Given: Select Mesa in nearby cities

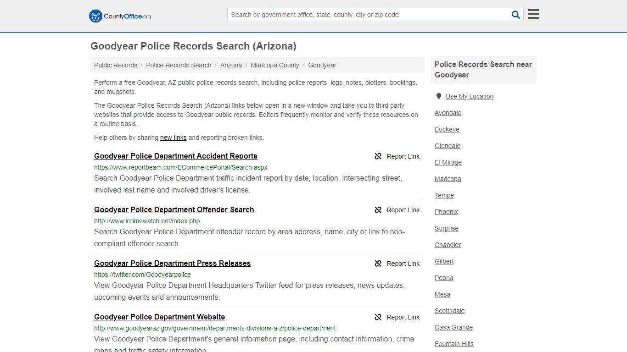Looking at the screenshot, I should pos(442,294).
